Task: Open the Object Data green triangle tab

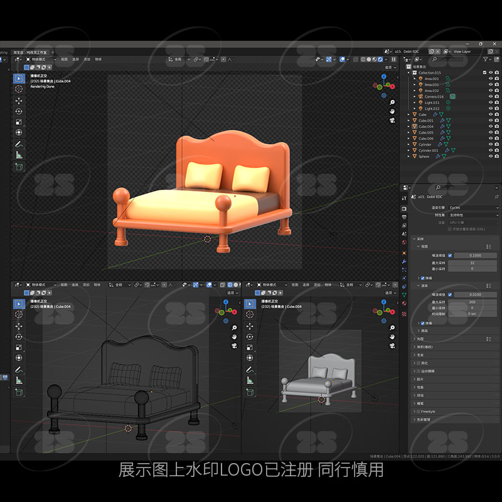Action: click(x=404, y=294)
